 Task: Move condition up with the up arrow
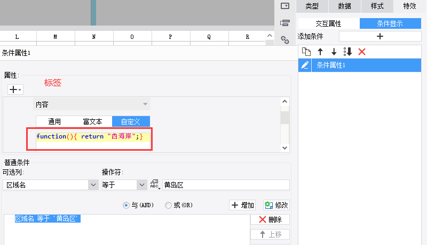coord(320,52)
